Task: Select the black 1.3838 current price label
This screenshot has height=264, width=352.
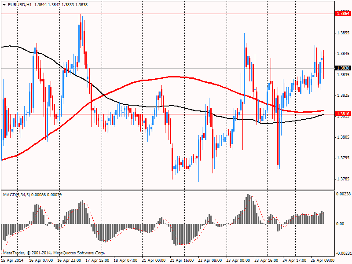Action: 342,68
